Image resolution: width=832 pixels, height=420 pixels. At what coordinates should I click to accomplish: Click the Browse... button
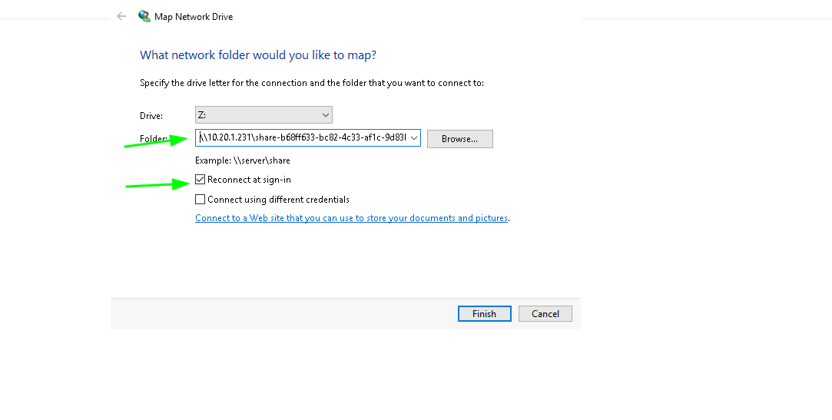(x=459, y=139)
